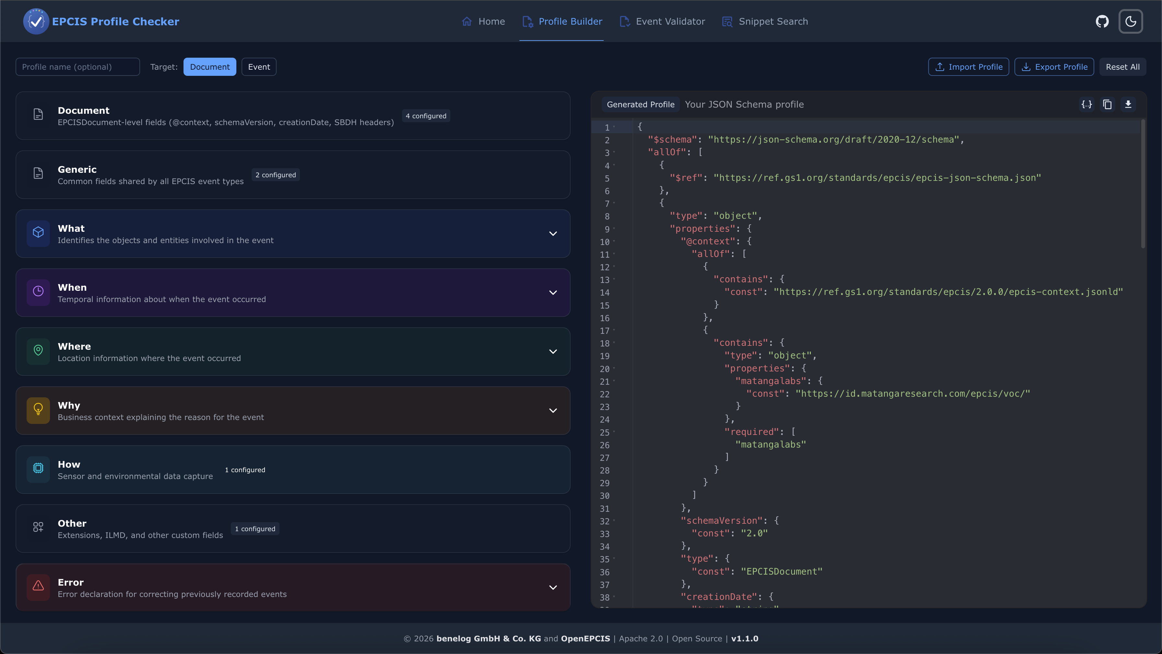Open the Generic section card title

point(77,169)
